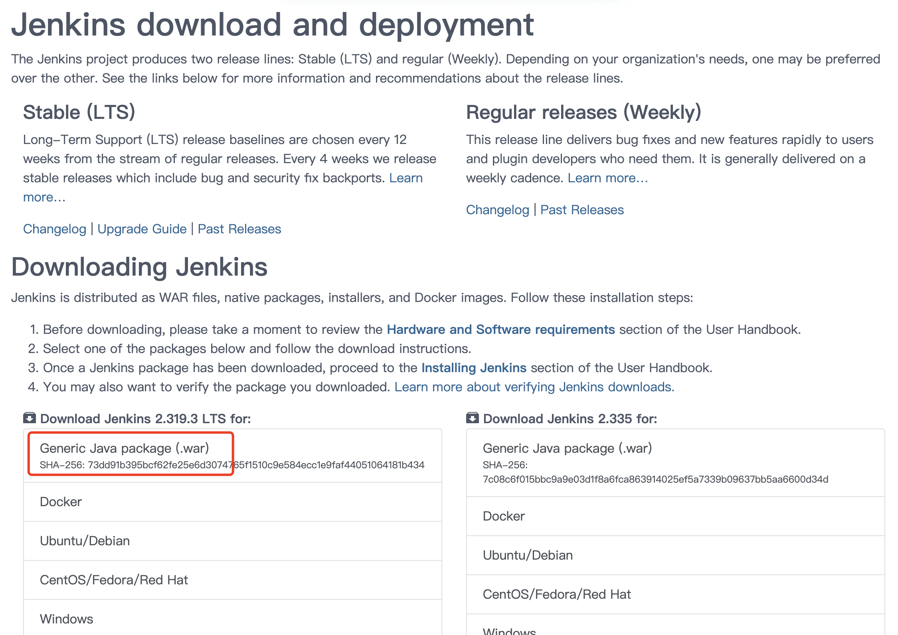Open CentOS/Fedora/Red Hat weekly package
The height and width of the screenshot is (635, 898).
(557, 594)
